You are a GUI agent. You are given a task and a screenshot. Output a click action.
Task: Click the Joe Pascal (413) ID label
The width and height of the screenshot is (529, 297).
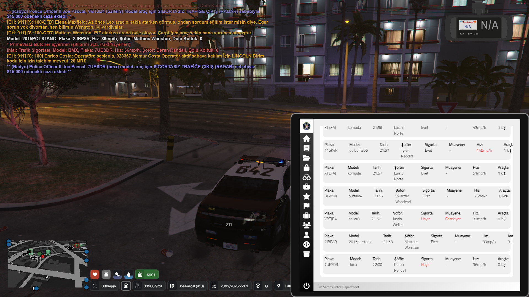[x=191, y=286]
